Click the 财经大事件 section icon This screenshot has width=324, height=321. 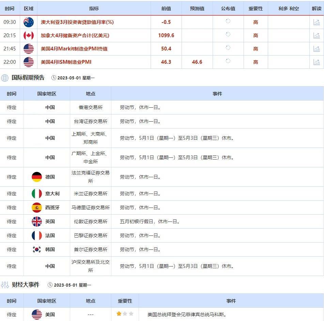pyautogui.click(x=5, y=285)
